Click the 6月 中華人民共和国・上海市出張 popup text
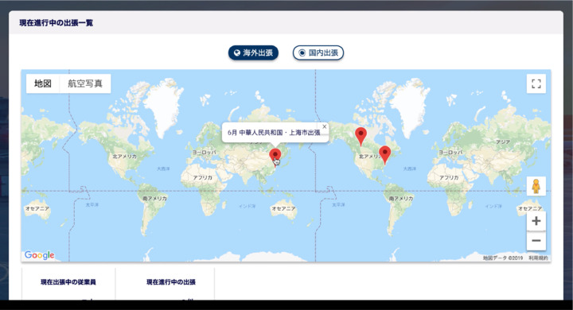 [274, 133]
